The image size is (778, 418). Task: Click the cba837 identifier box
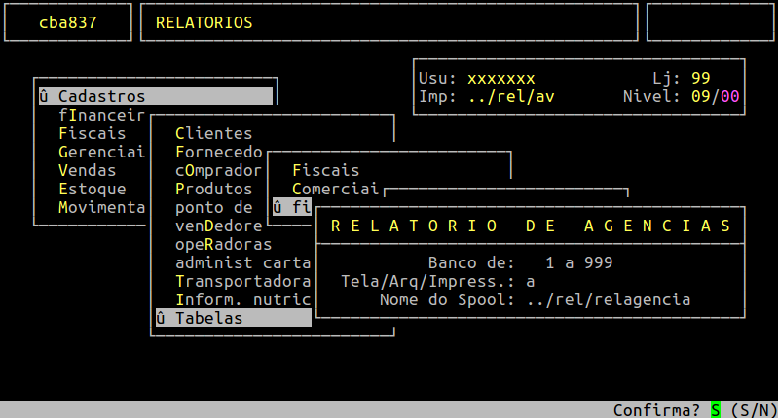(x=68, y=22)
